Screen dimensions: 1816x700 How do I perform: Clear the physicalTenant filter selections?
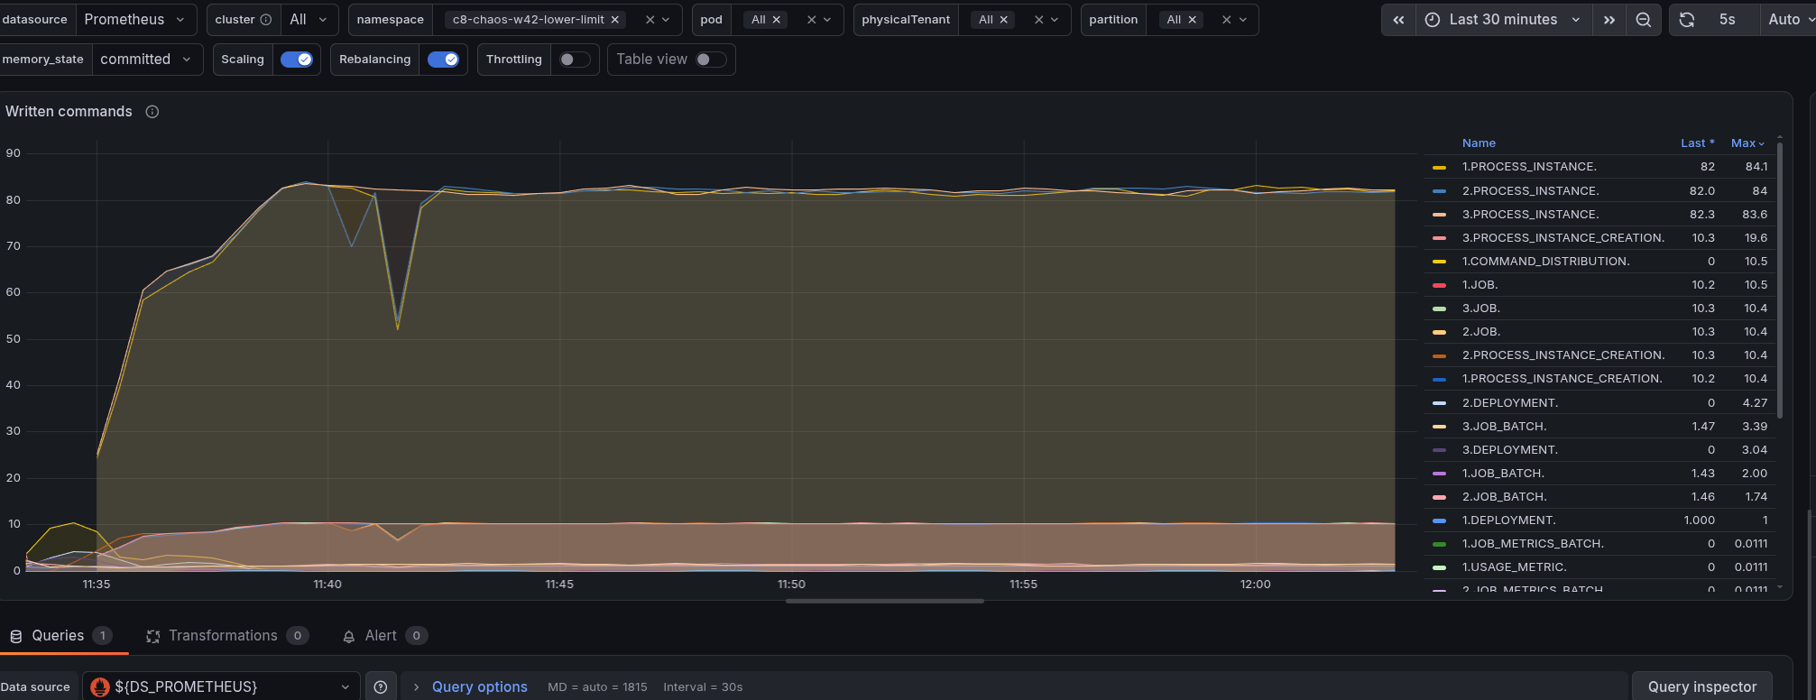(1038, 20)
